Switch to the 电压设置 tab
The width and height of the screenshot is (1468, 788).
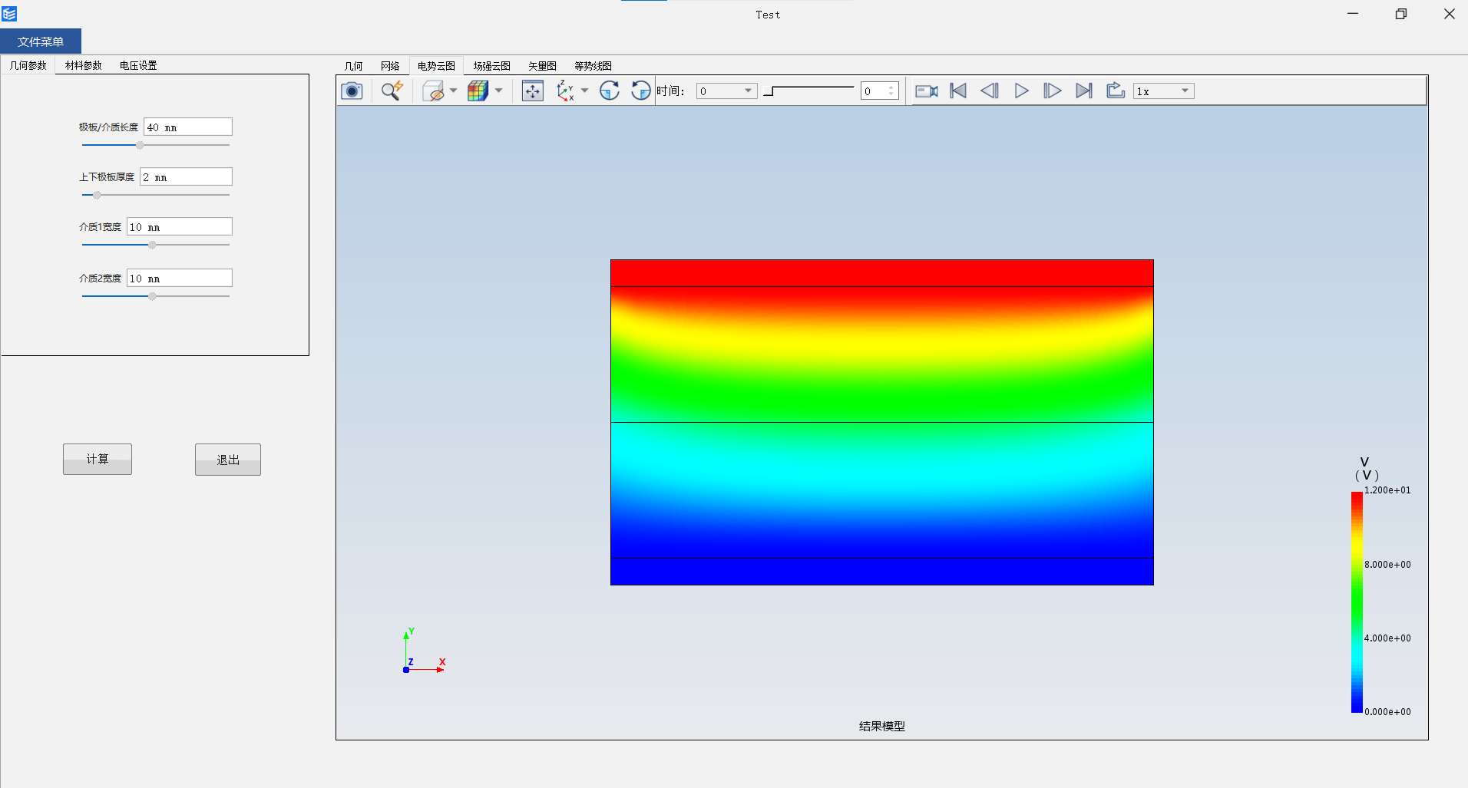click(138, 65)
